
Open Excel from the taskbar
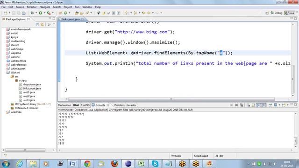[142, 164]
